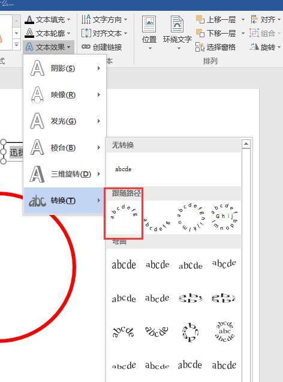
Task: Expand the 上移一层 dropdown arrow
Action: pos(243,19)
